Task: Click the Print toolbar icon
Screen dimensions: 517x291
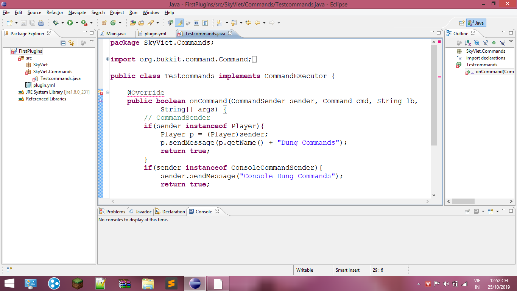Action: click(x=41, y=23)
